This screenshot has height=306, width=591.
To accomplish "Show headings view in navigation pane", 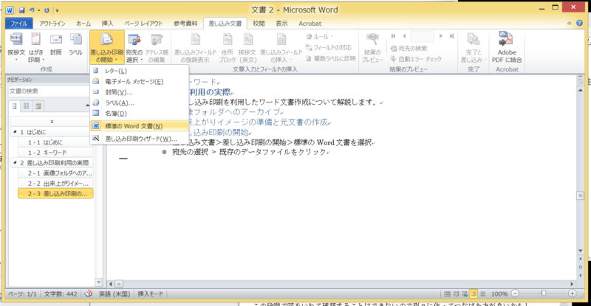I will point(14,106).
